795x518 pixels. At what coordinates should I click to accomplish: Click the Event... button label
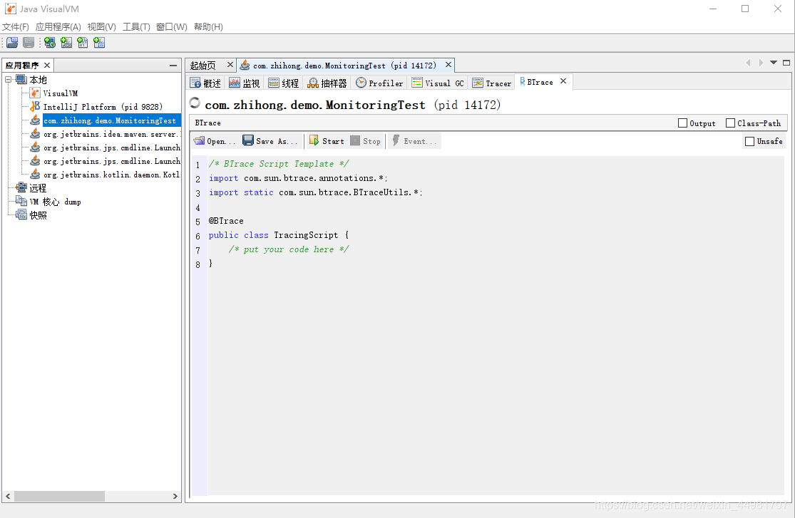[x=420, y=141]
